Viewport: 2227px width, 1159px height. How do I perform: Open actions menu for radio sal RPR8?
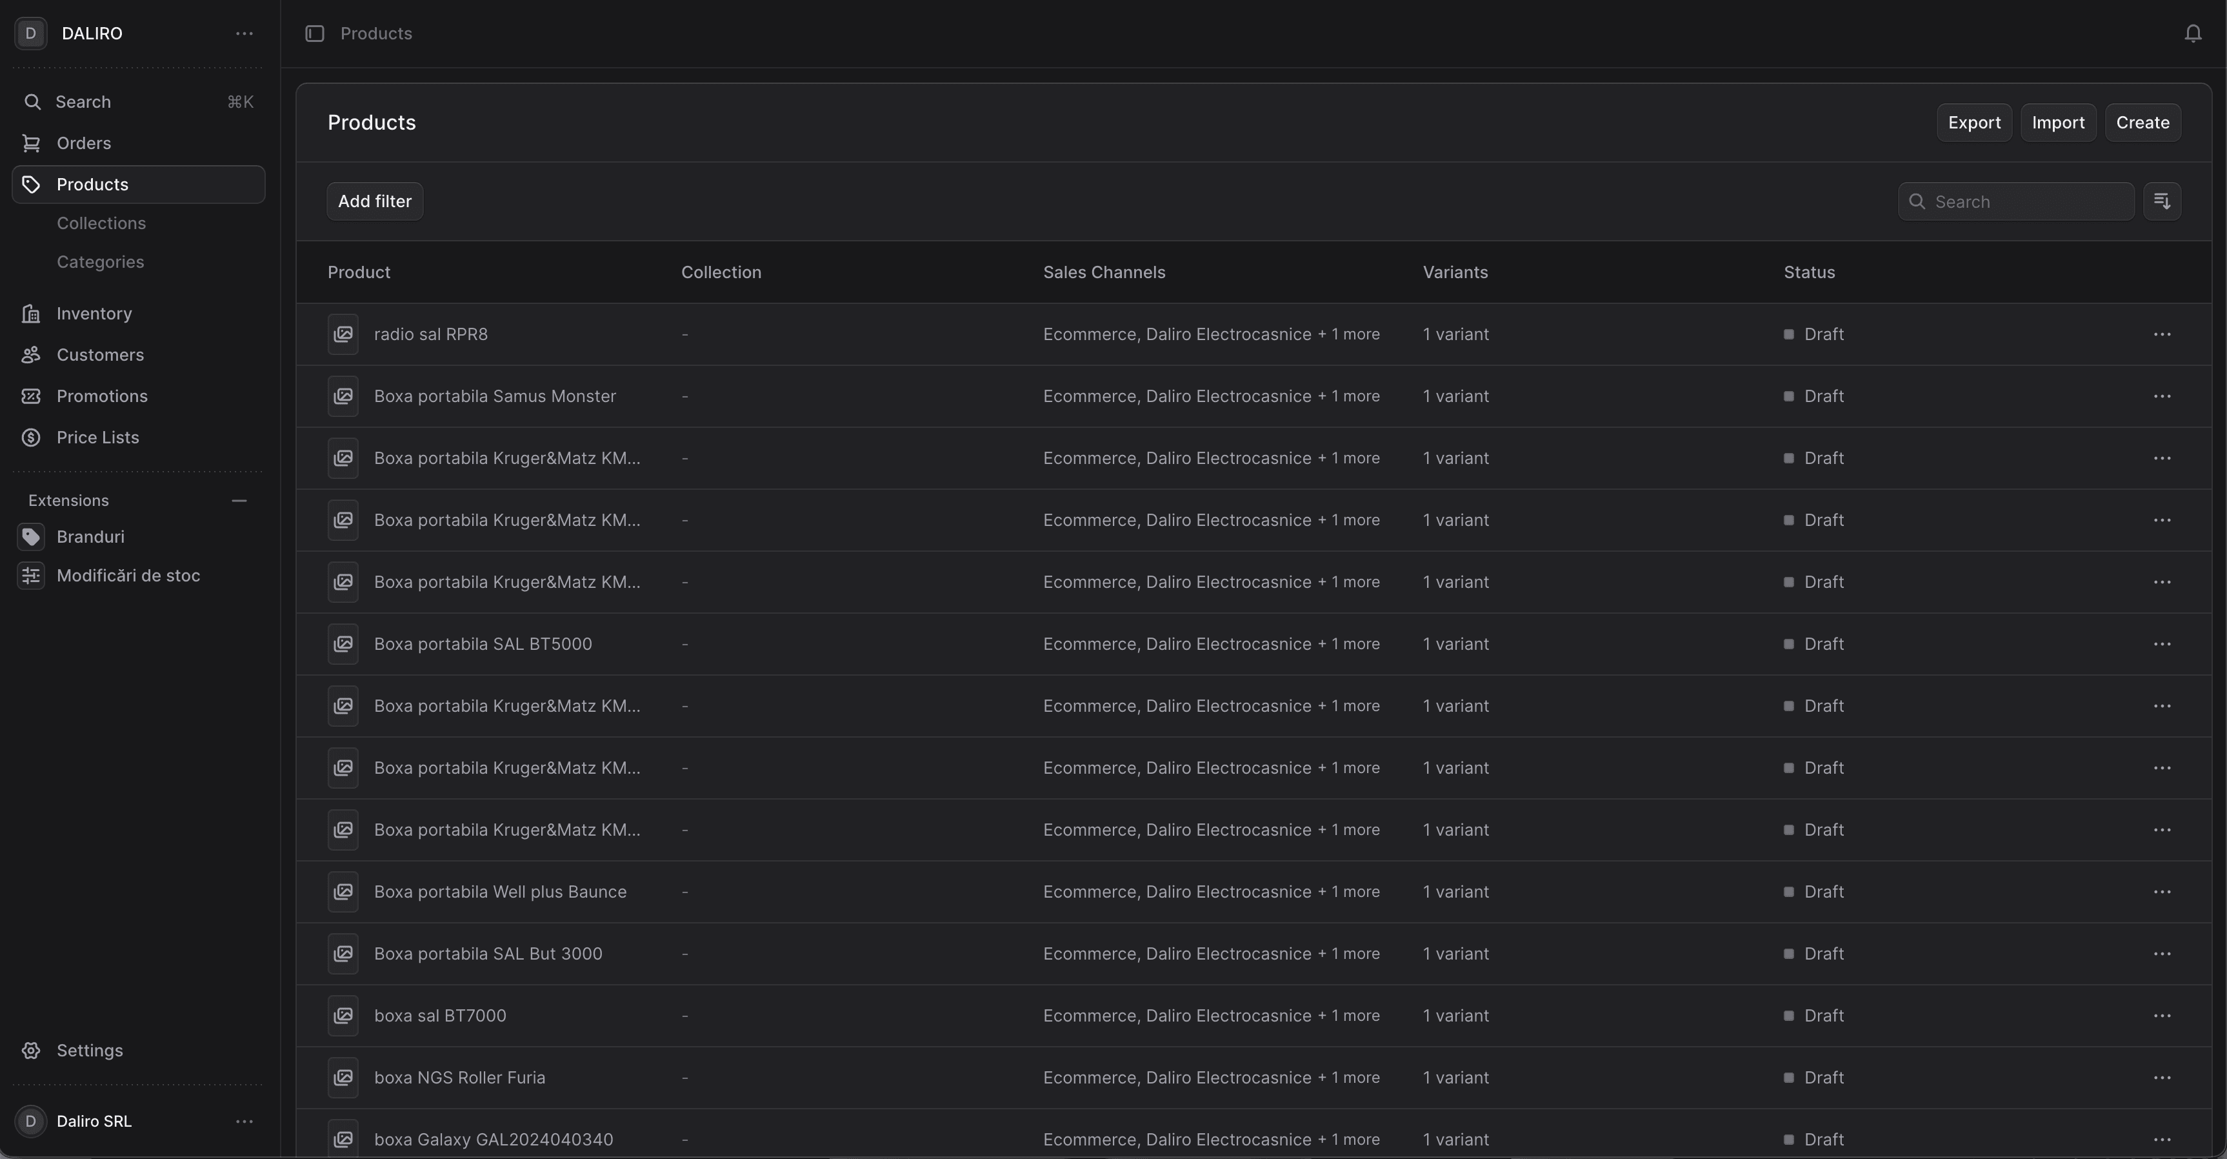[x=2161, y=335]
